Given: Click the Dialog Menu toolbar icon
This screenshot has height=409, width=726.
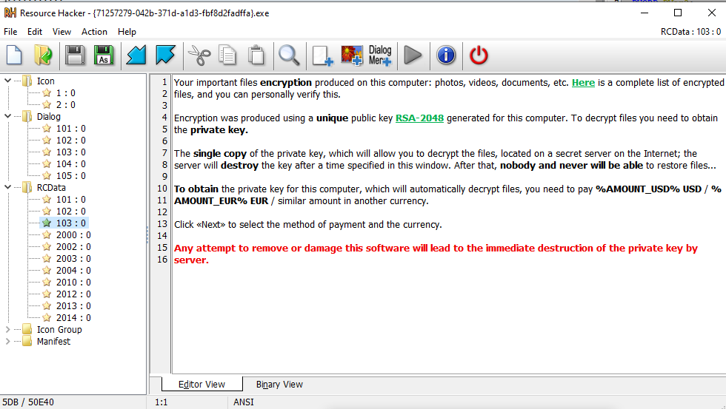Looking at the screenshot, I should click(380, 55).
